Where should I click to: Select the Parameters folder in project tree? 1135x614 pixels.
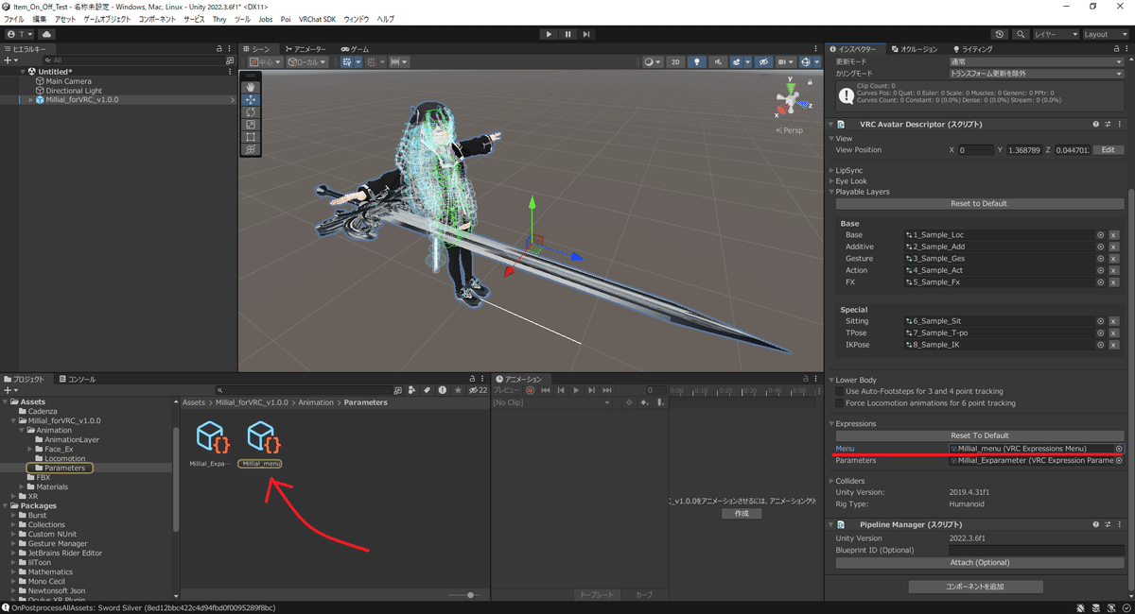[64, 468]
